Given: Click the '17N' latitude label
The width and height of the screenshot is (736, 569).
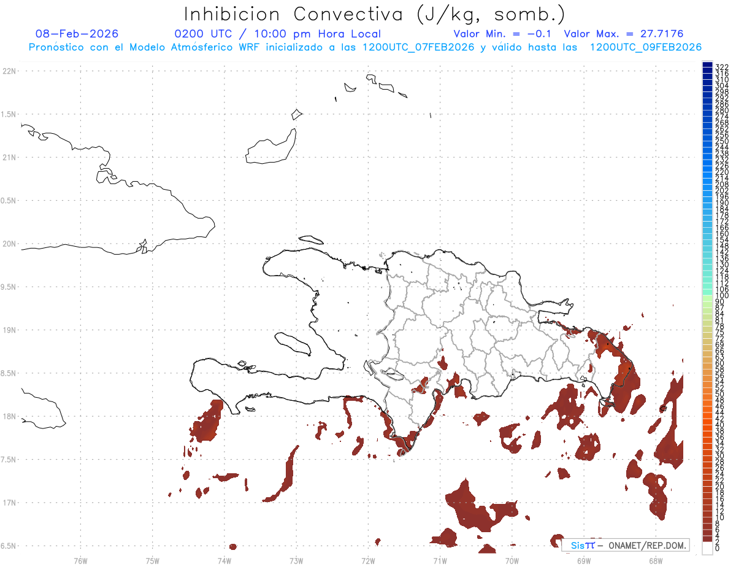Looking at the screenshot, I should click(10, 503).
